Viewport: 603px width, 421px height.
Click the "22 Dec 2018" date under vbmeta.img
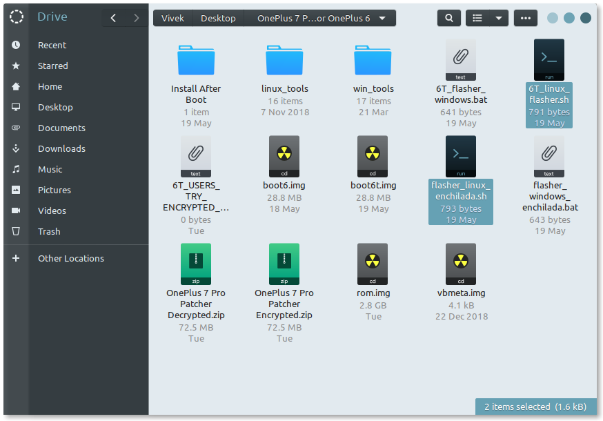(462, 317)
